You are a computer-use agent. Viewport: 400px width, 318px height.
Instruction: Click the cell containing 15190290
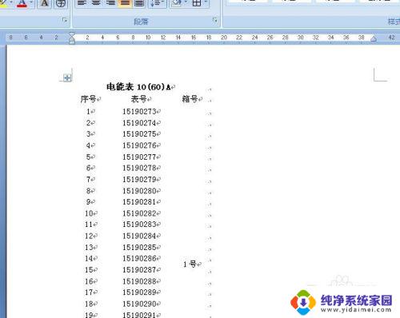pyautogui.click(x=139, y=304)
